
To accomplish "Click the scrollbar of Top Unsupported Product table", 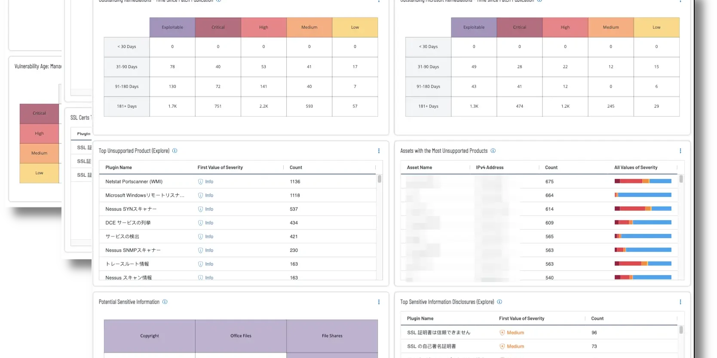I will 380,179.
